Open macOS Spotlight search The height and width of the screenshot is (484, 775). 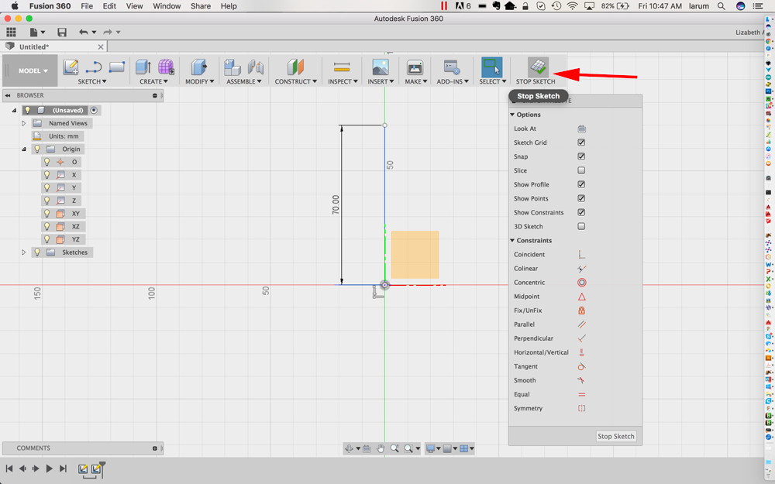tap(721, 6)
